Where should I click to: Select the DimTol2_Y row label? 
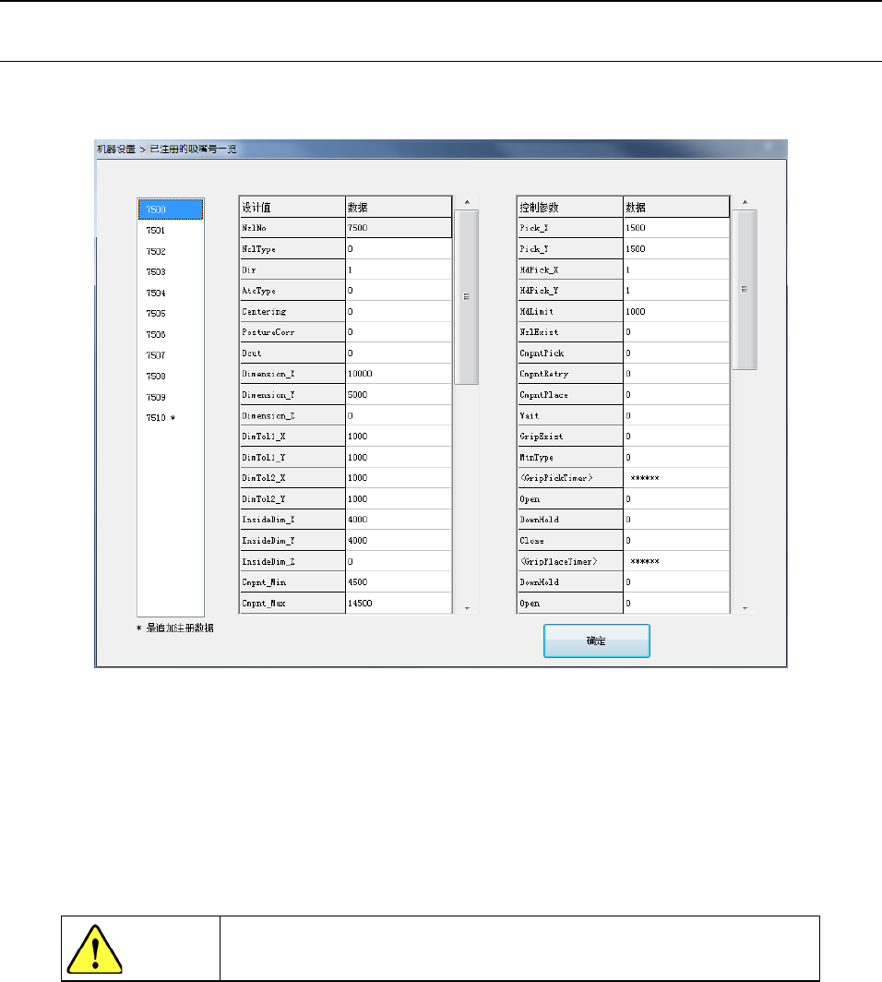coord(292,499)
